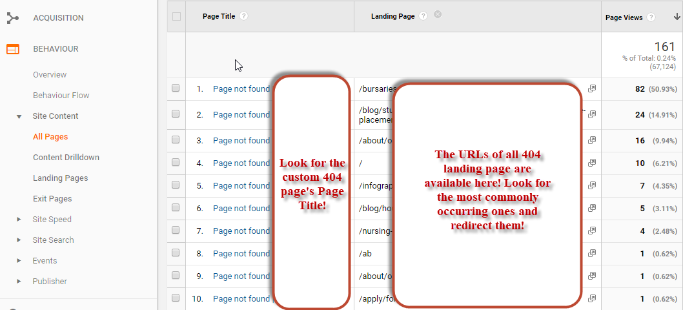
Task: Click help icon next to Page Title
Action: click(243, 16)
